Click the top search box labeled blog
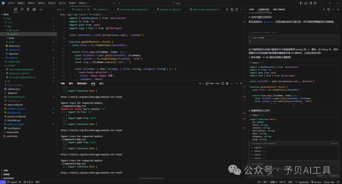342x184 pixels. click(x=176, y=3)
